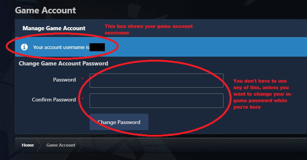The height and width of the screenshot is (160, 307).
Task: Click red asterisk beside Password label
Action: [x=82, y=78]
